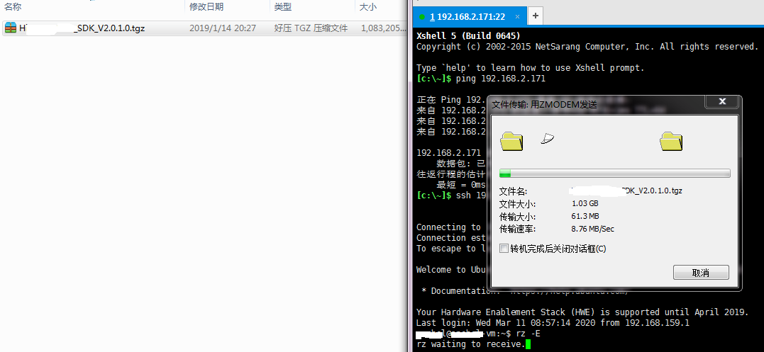Close the 192.168.2.171:22 session tab
This screenshot has width=764, height=352.
tap(517, 16)
